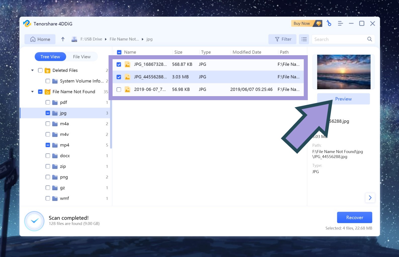
Task: Click the docx folder icon
Action: click(55, 156)
